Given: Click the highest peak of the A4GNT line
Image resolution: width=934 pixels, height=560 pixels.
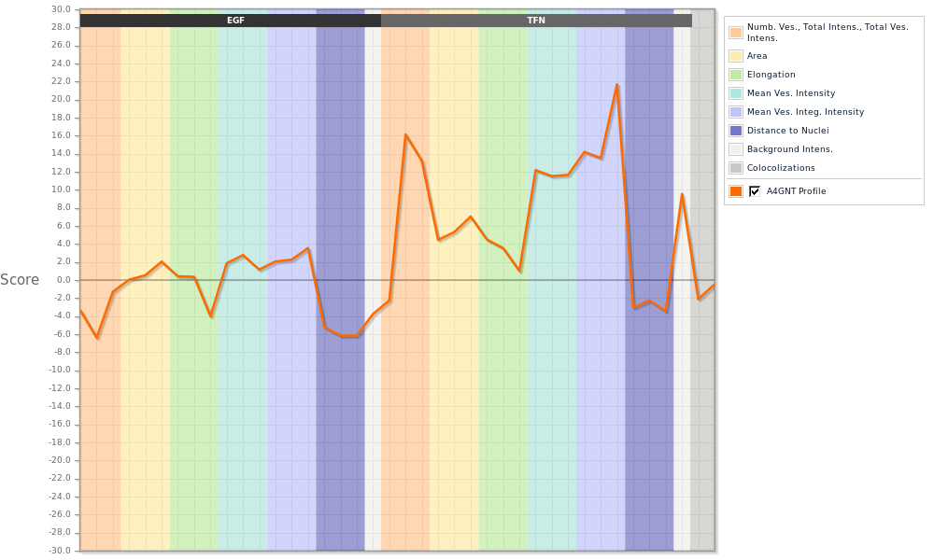Looking at the screenshot, I should [616, 85].
